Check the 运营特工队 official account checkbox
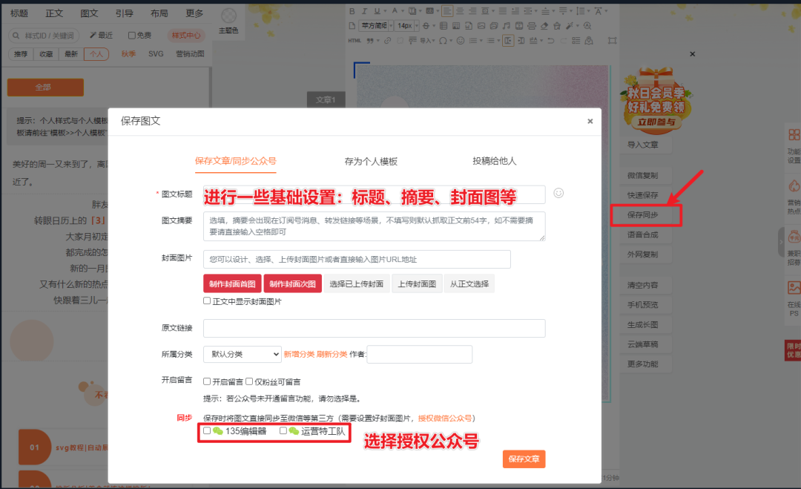Image resolution: width=801 pixels, height=489 pixels. pos(283,430)
